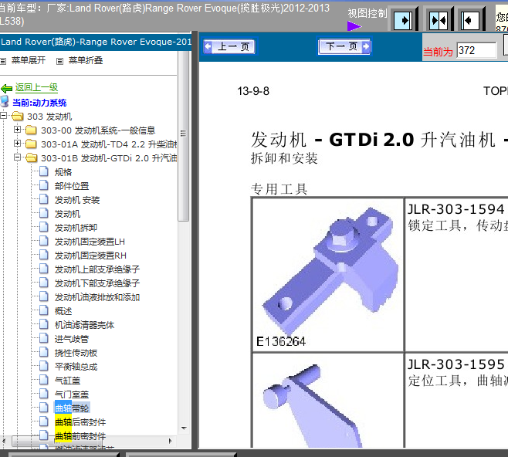
Task: Open the 曲轴前密封件 document
Action: tap(80, 436)
